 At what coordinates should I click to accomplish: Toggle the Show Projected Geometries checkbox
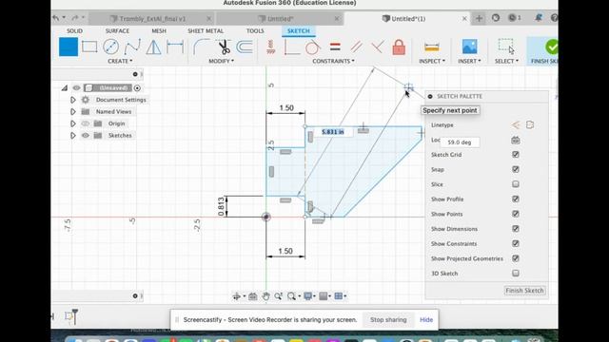[x=516, y=258]
